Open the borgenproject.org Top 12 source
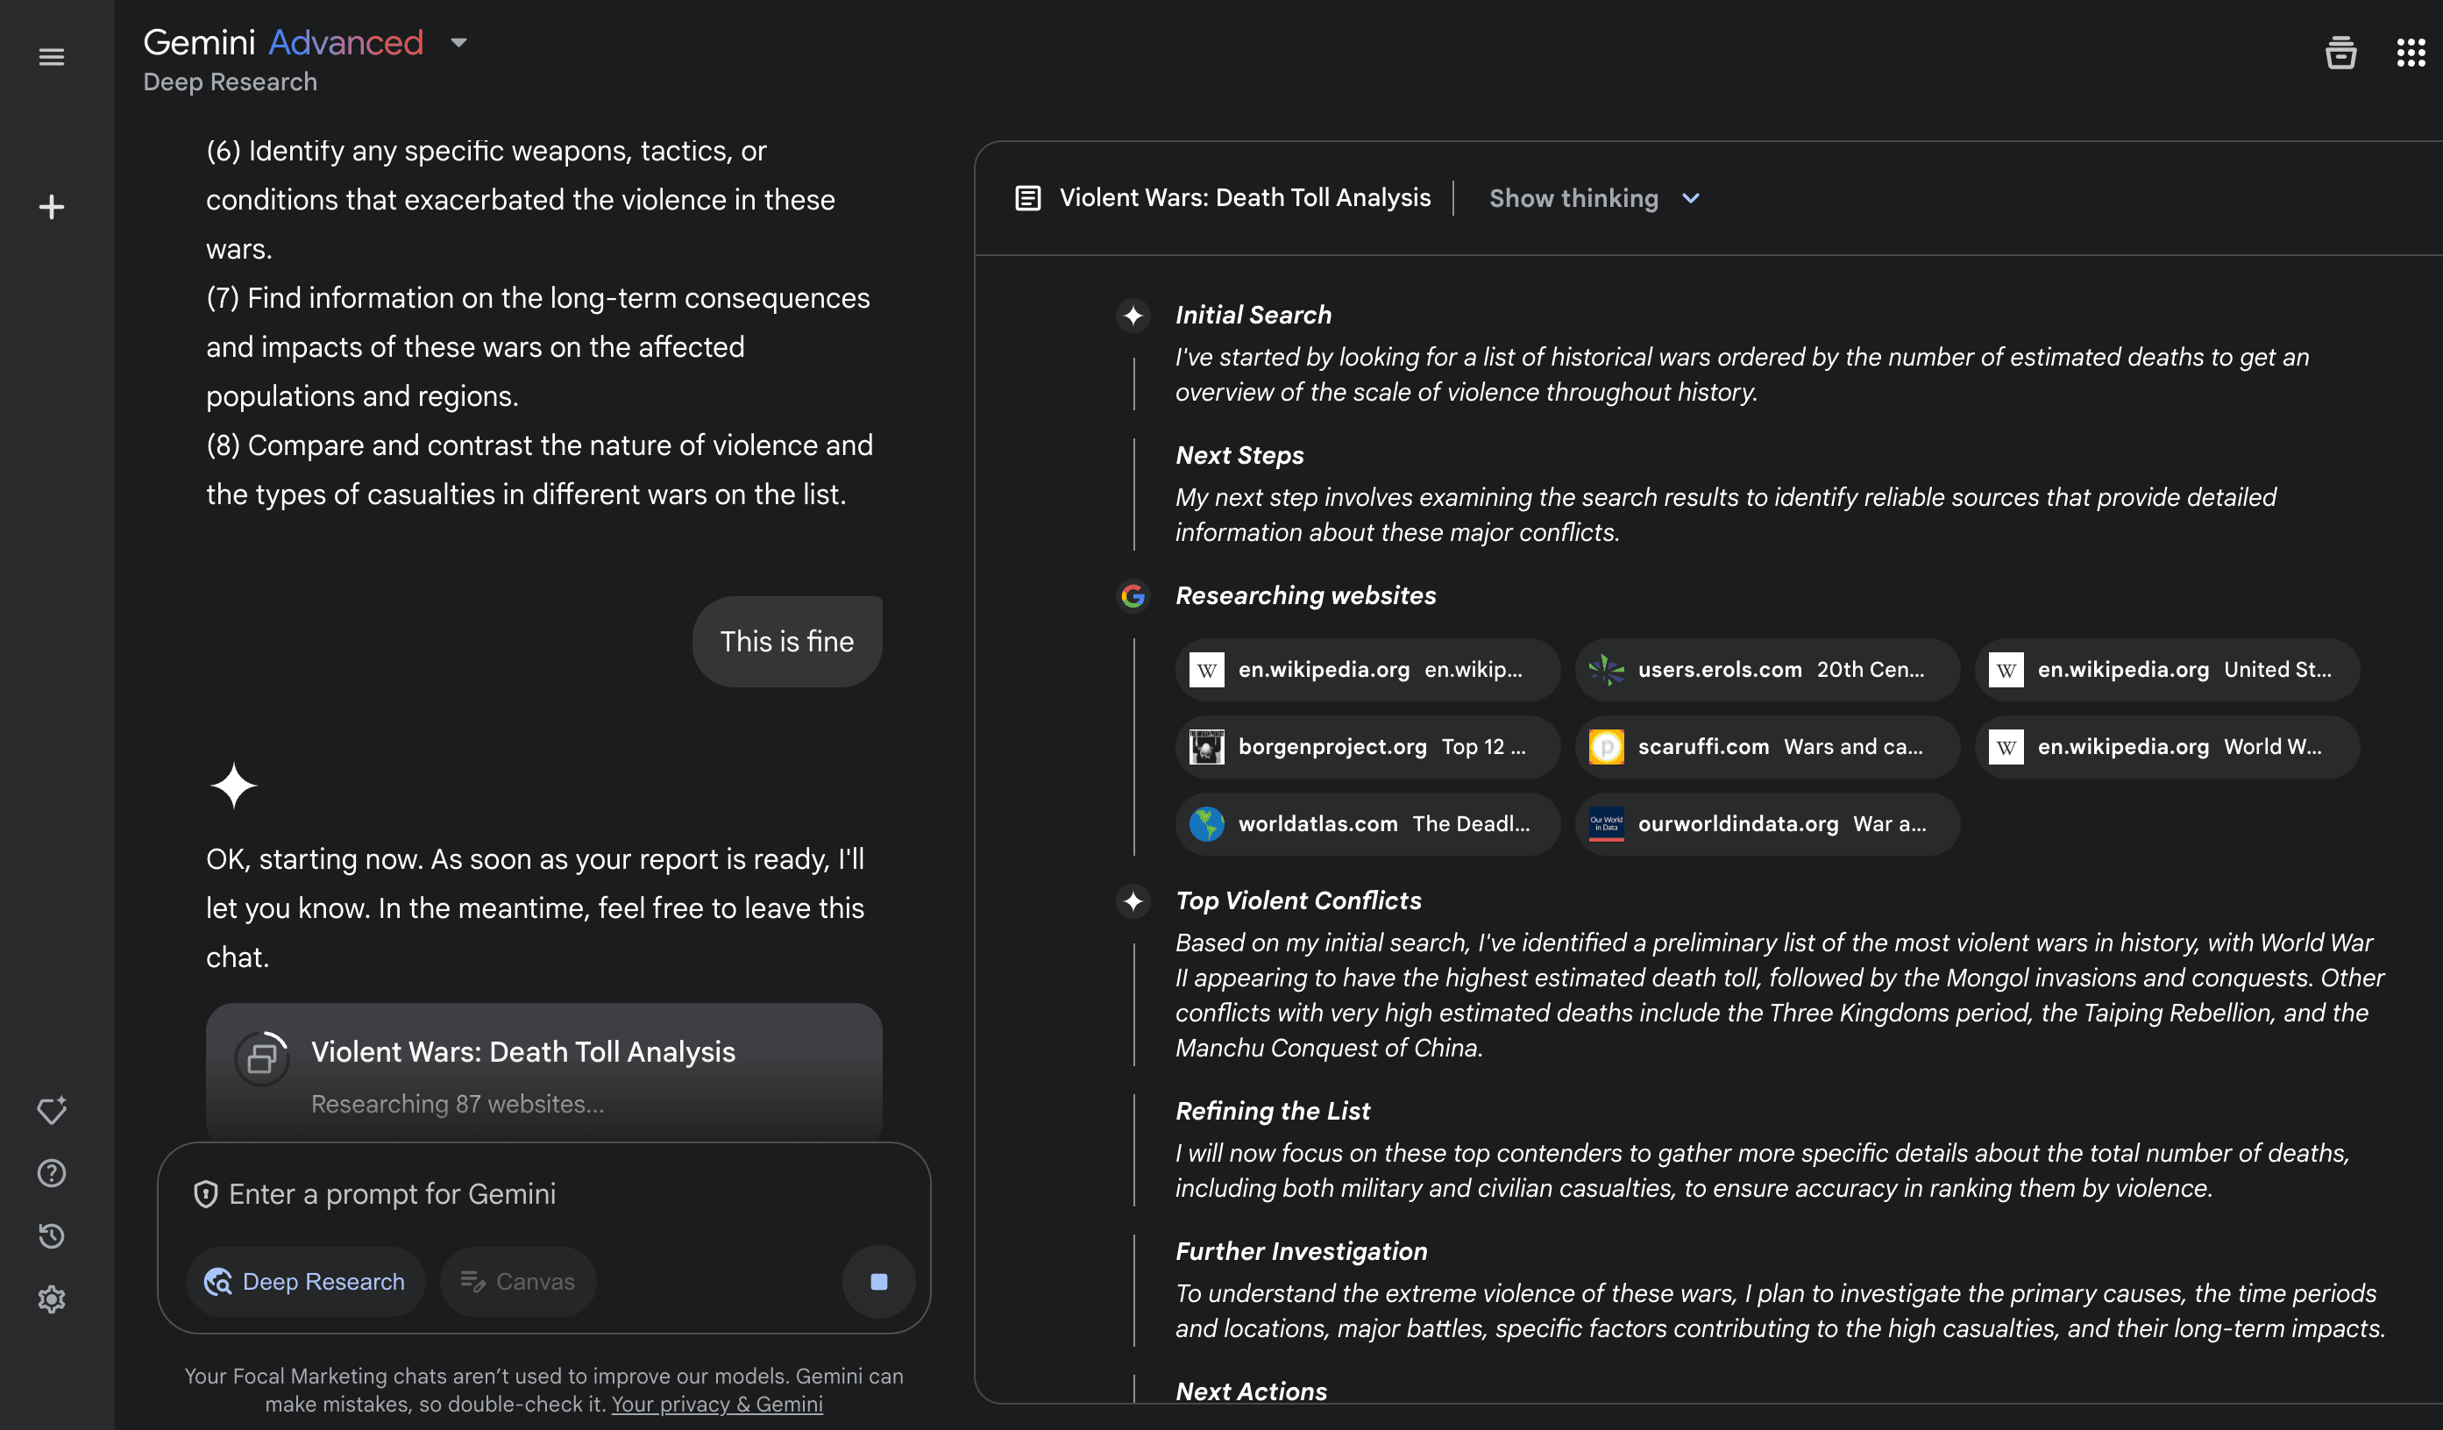Viewport: 2443px width, 1430px height. [1367, 746]
